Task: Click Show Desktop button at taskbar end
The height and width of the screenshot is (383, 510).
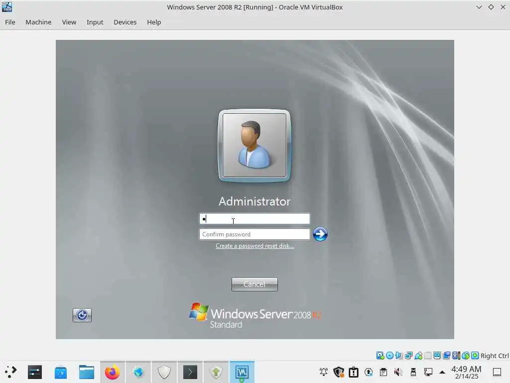Action: point(497,372)
